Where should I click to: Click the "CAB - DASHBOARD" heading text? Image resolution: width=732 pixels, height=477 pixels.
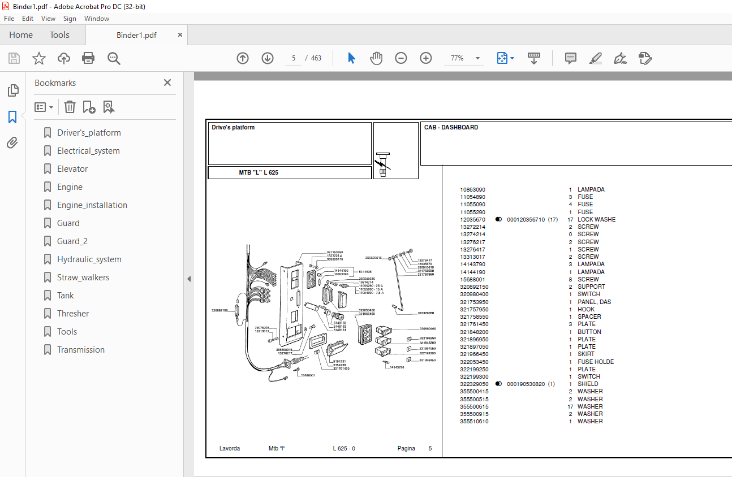(451, 128)
